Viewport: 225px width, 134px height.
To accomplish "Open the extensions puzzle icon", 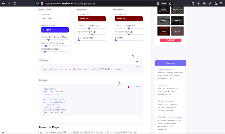I will pyautogui.click(x=216, y=4).
